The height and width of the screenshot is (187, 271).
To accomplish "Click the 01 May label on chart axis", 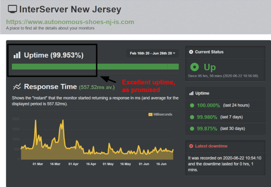I will point(108,164).
